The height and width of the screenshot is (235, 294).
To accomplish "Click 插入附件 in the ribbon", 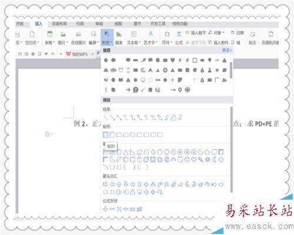I will tap(218, 42).
